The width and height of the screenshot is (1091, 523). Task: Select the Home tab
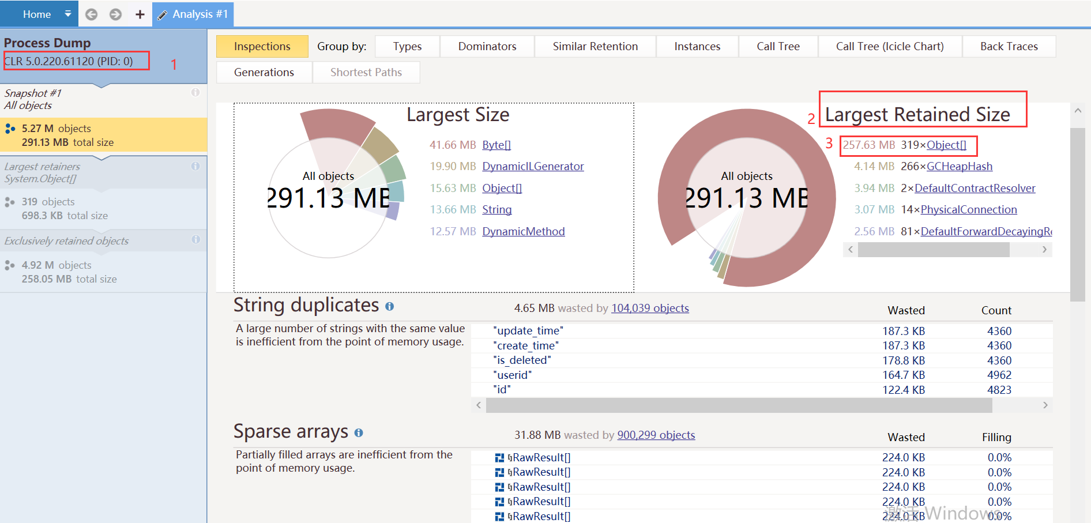tap(37, 14)
